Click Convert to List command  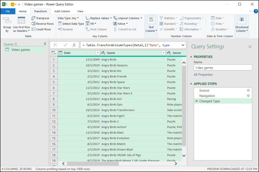tap(125, 29)
